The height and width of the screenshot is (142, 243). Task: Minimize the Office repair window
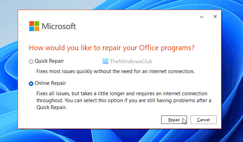[202, 17]
